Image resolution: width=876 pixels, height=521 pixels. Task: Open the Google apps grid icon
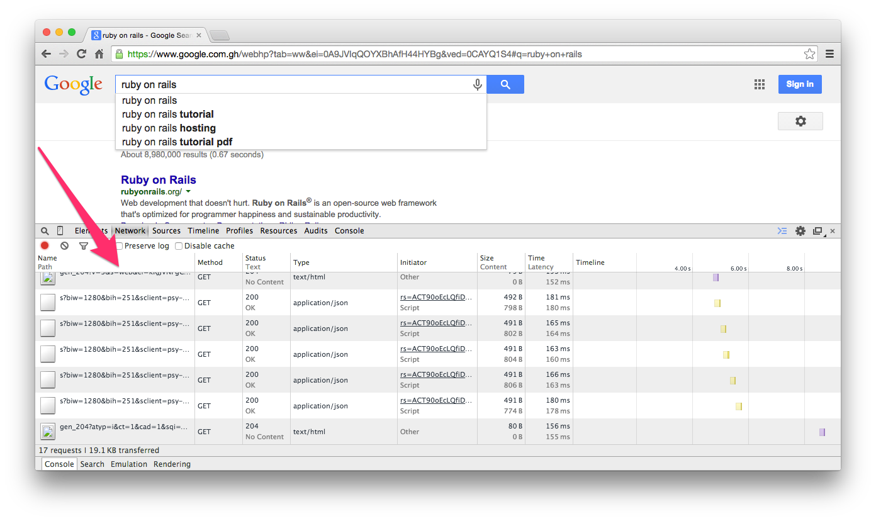coord(760,84)
